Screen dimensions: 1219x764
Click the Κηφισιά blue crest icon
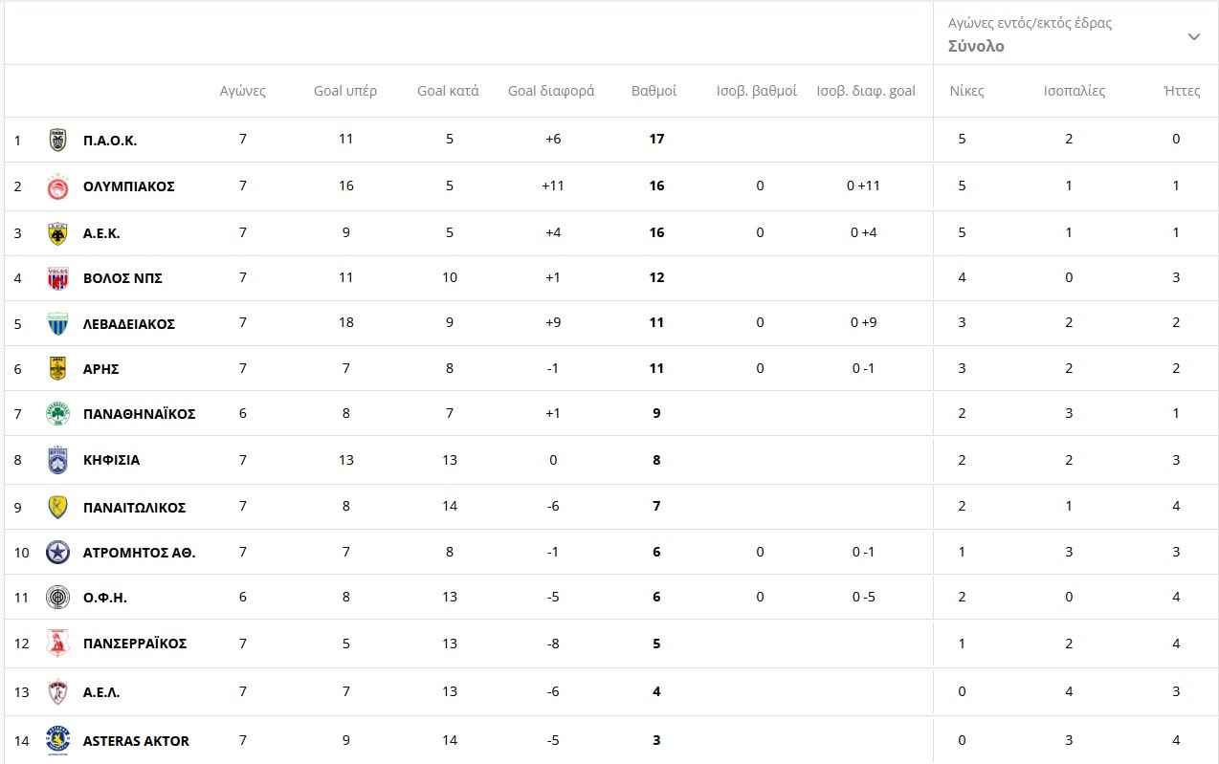[x=57, y=461]
